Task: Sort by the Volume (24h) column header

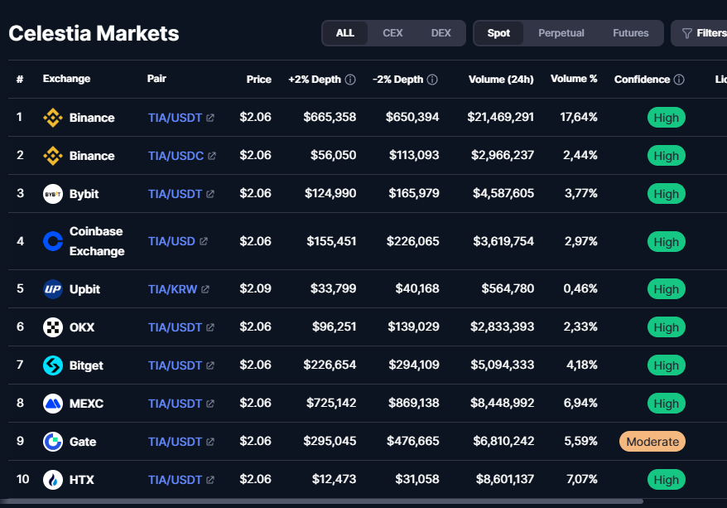Action: click(501, 80)
